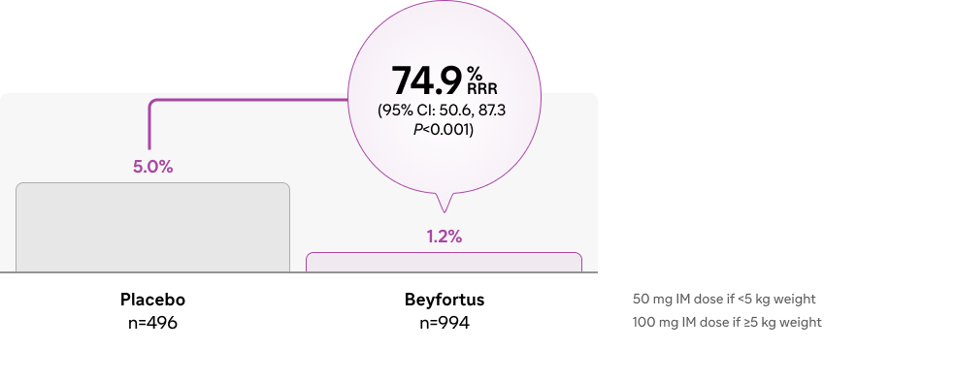Click the 1.2% value label

coord(444,237)
